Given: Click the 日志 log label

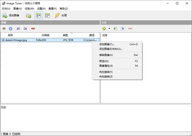Looking at the screenshot, I should click(4, 107).
